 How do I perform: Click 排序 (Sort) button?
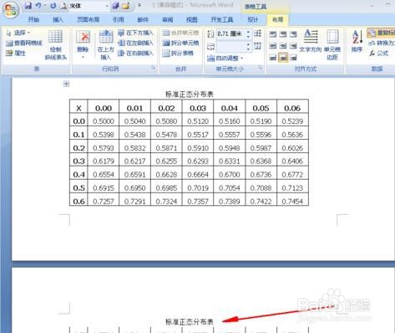click(357, 41)
